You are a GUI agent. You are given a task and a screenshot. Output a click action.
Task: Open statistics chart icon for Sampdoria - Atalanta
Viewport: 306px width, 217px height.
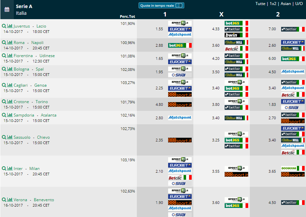[10, 115]
